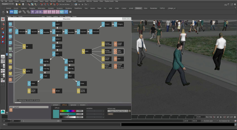Viewport: 237px width, 130px height.
Task: Select the cloth icon in the palette
Action: 10,61
